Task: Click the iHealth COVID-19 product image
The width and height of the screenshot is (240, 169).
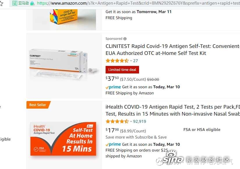Action: click(63, 139)
